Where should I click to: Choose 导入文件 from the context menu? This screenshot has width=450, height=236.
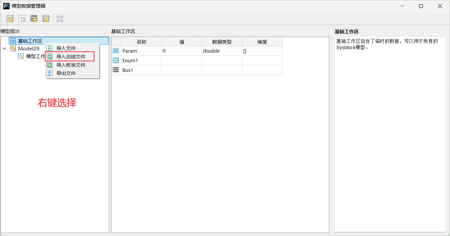tap(72, 48)
